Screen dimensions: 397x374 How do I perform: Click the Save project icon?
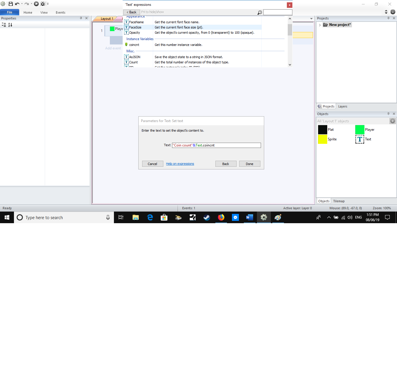[11, 4]
